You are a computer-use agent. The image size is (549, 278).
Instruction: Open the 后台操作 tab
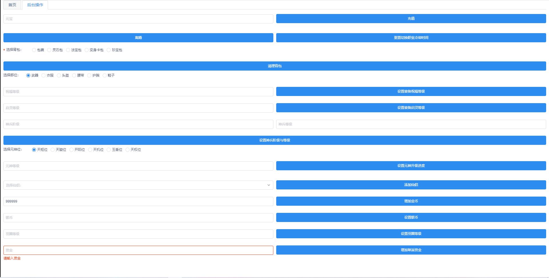click(x=35, y=5)
